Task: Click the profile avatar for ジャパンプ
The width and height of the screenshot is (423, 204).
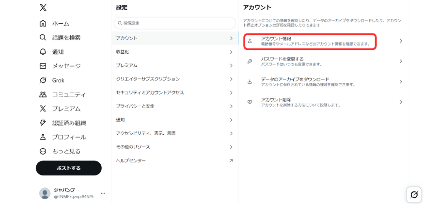Action: (45, 193)
